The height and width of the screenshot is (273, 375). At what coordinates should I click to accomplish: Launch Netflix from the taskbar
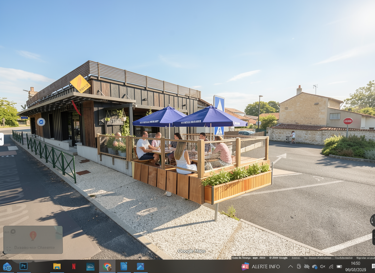(73, 266)
